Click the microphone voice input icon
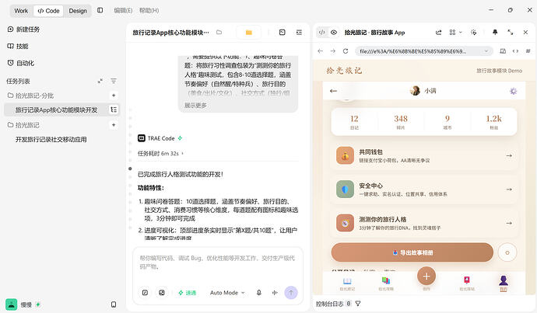The width and height of the screenshot is (537, 313). (x=259, y=293)
